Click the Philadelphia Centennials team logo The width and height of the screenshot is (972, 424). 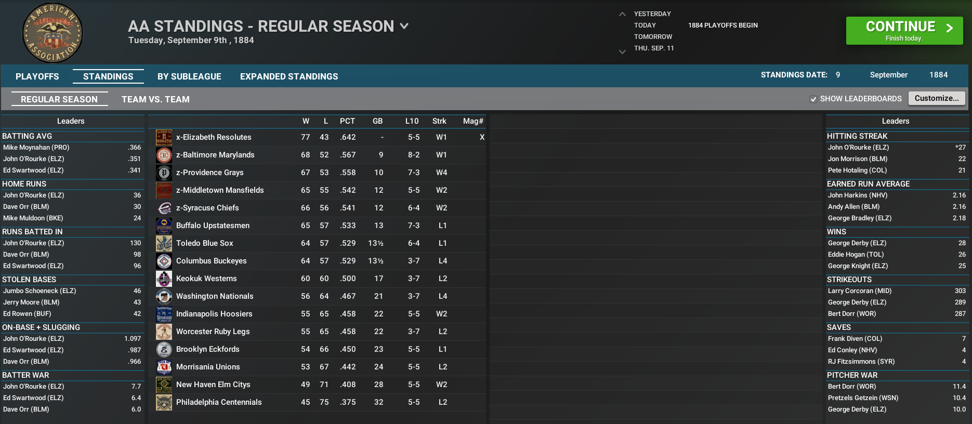point(164,402)
